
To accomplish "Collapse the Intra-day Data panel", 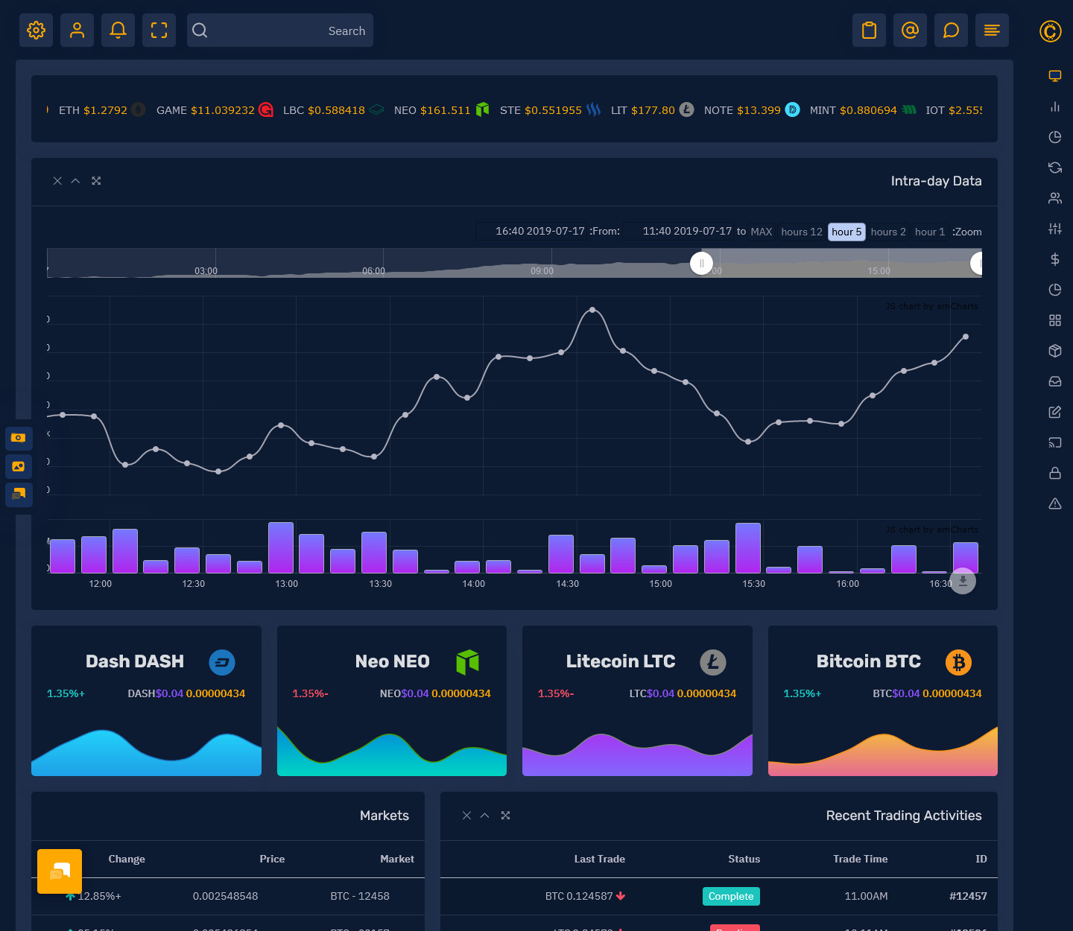I will [x=75, y=181].
